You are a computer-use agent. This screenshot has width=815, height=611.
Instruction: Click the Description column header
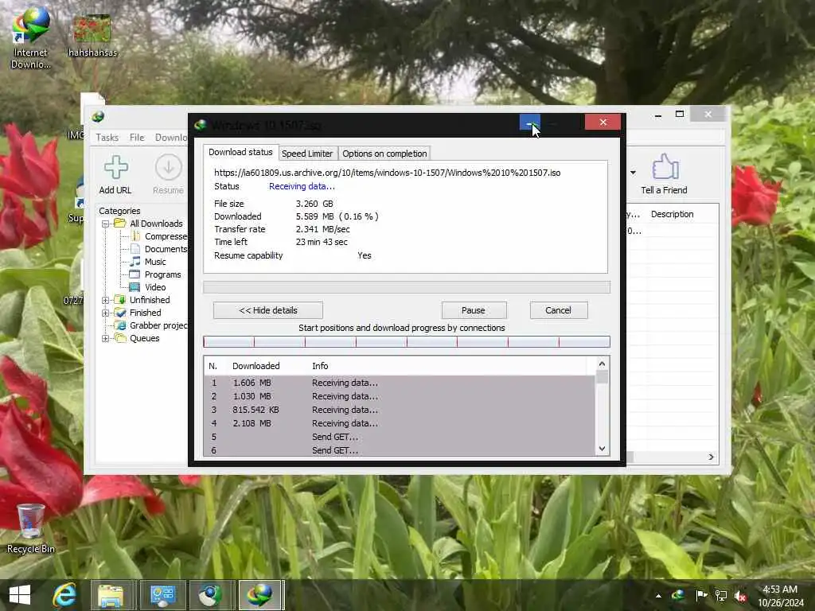tap(672, 214)
